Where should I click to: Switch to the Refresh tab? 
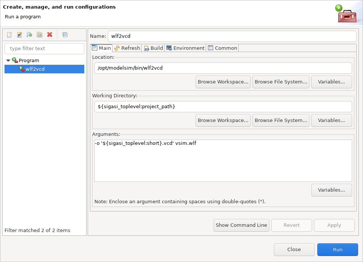point(127,48)
